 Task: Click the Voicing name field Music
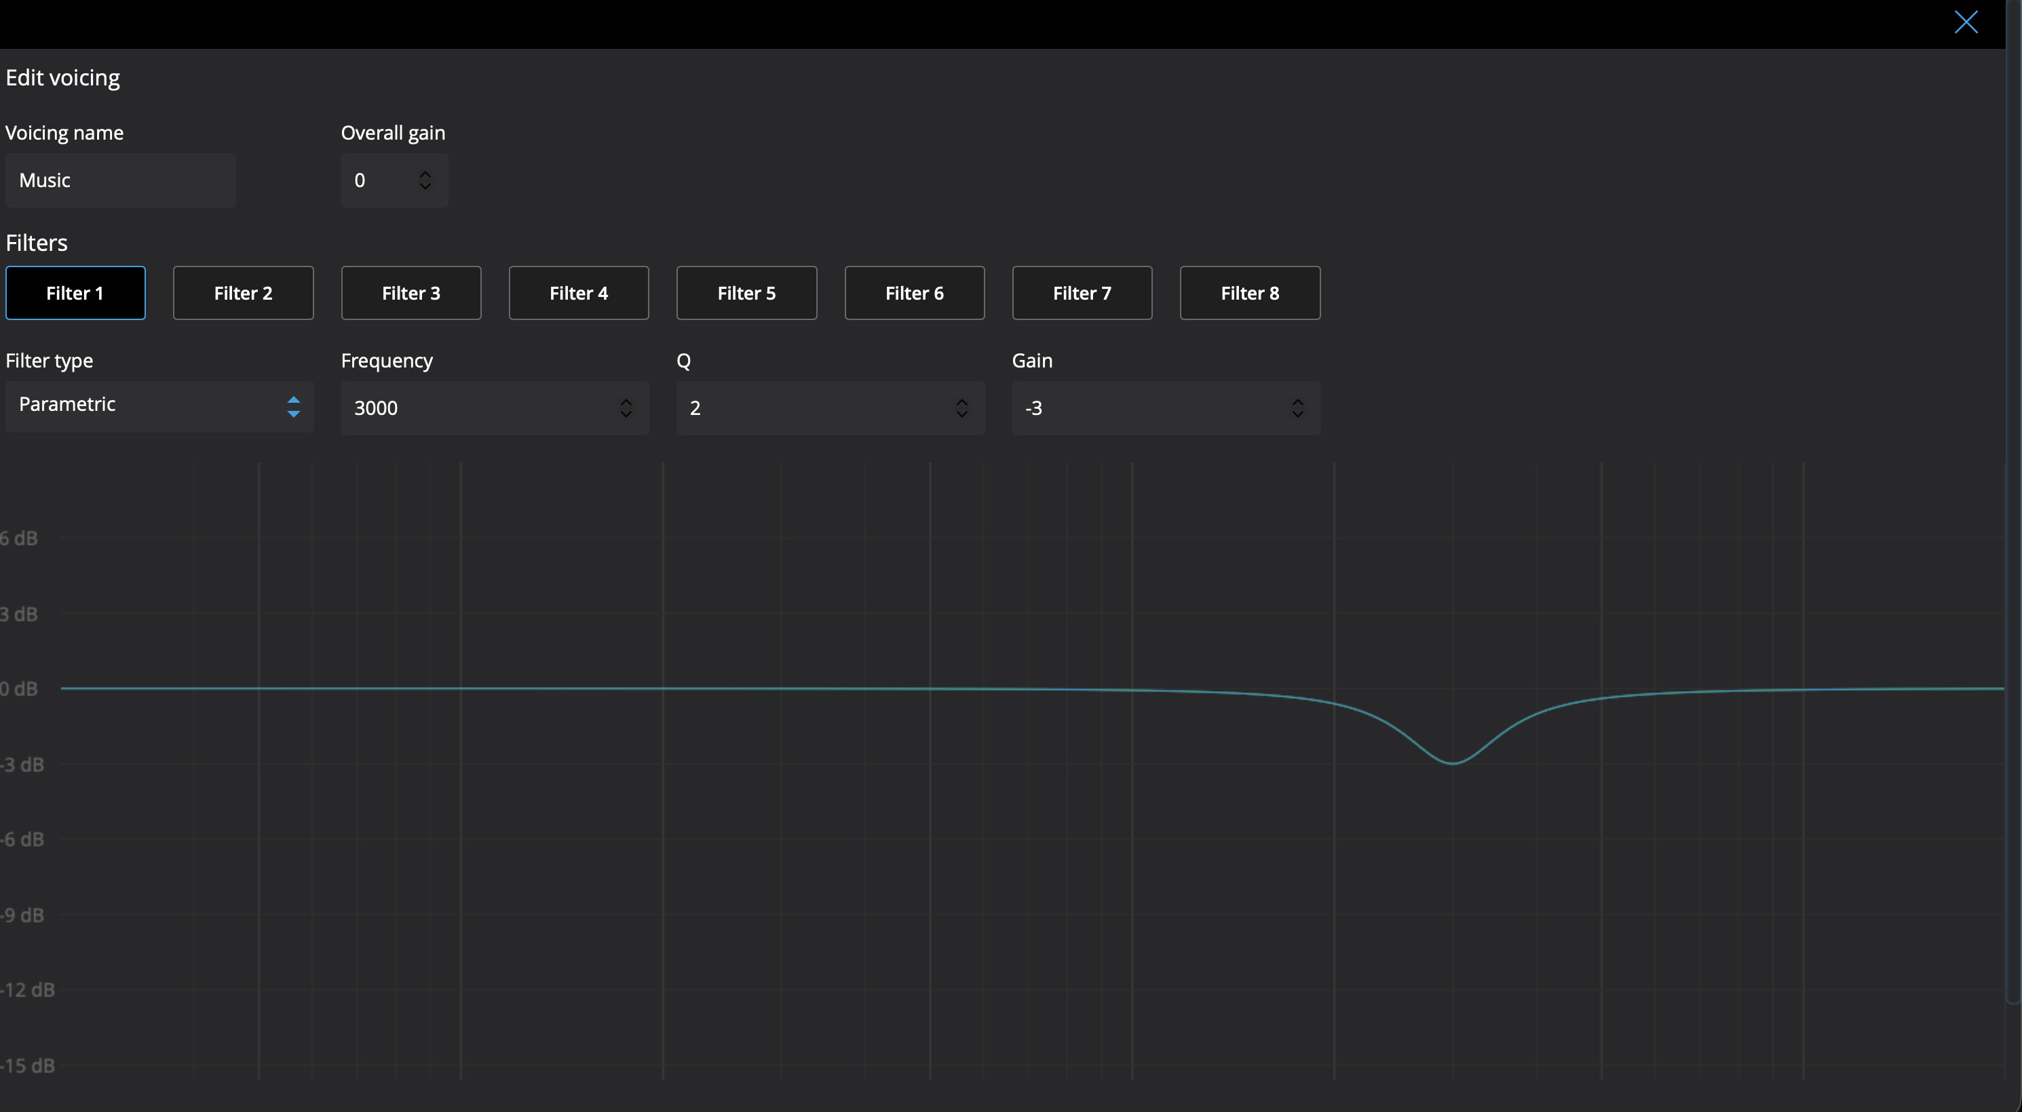120,180
